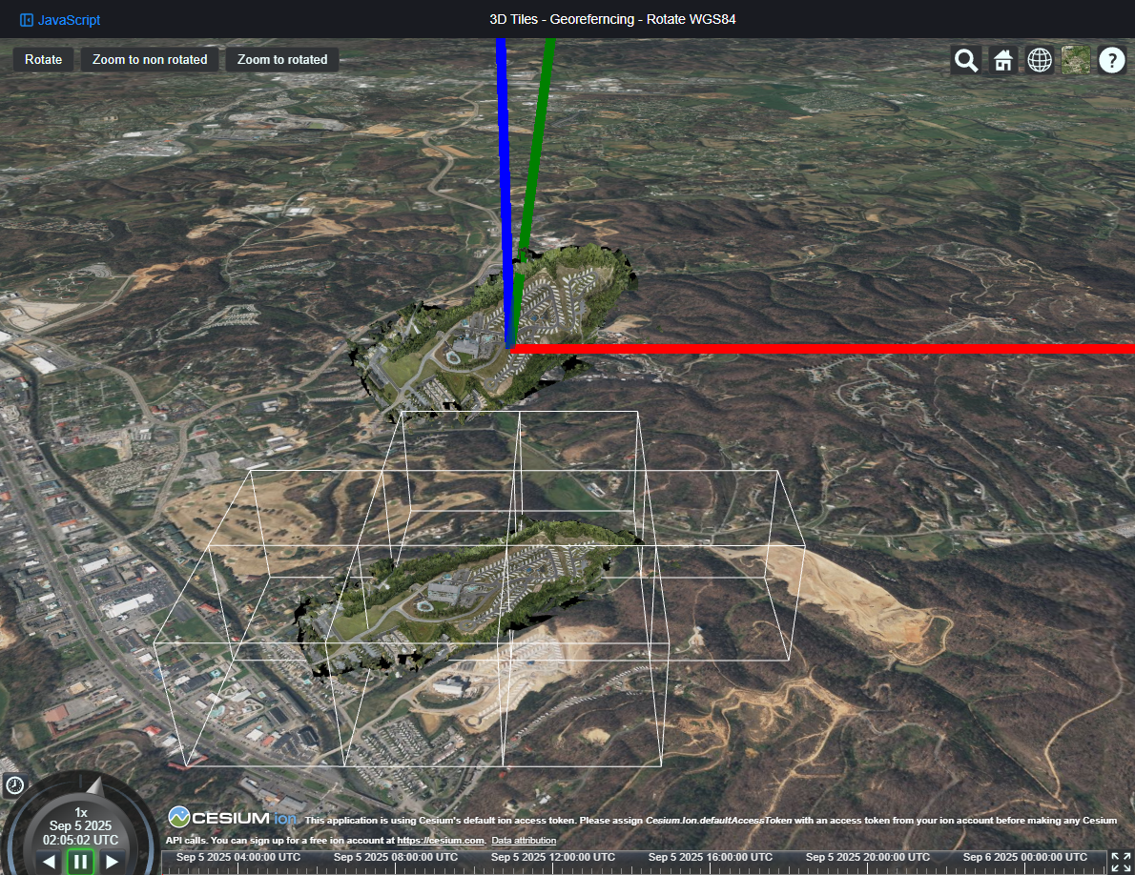Click the Rotate button
The height and width of the screenshot is (875, 1135).
point(44,59)
